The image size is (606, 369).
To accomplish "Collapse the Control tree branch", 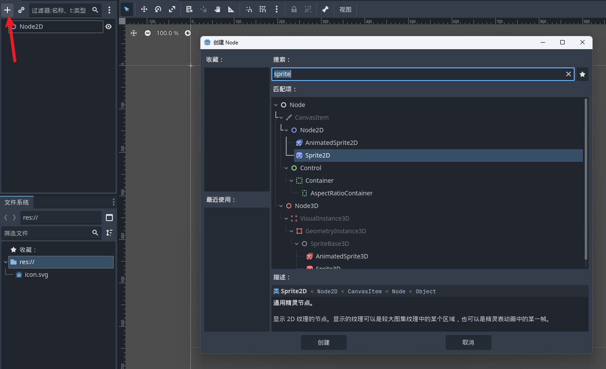I will pyautogui.click(x=286, y=168).
